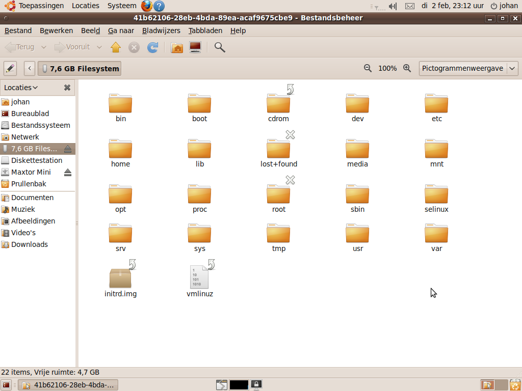522x391 pixels.
Task: Go up to parent folder
Action: pyautogui.click(x=116, y=47)
